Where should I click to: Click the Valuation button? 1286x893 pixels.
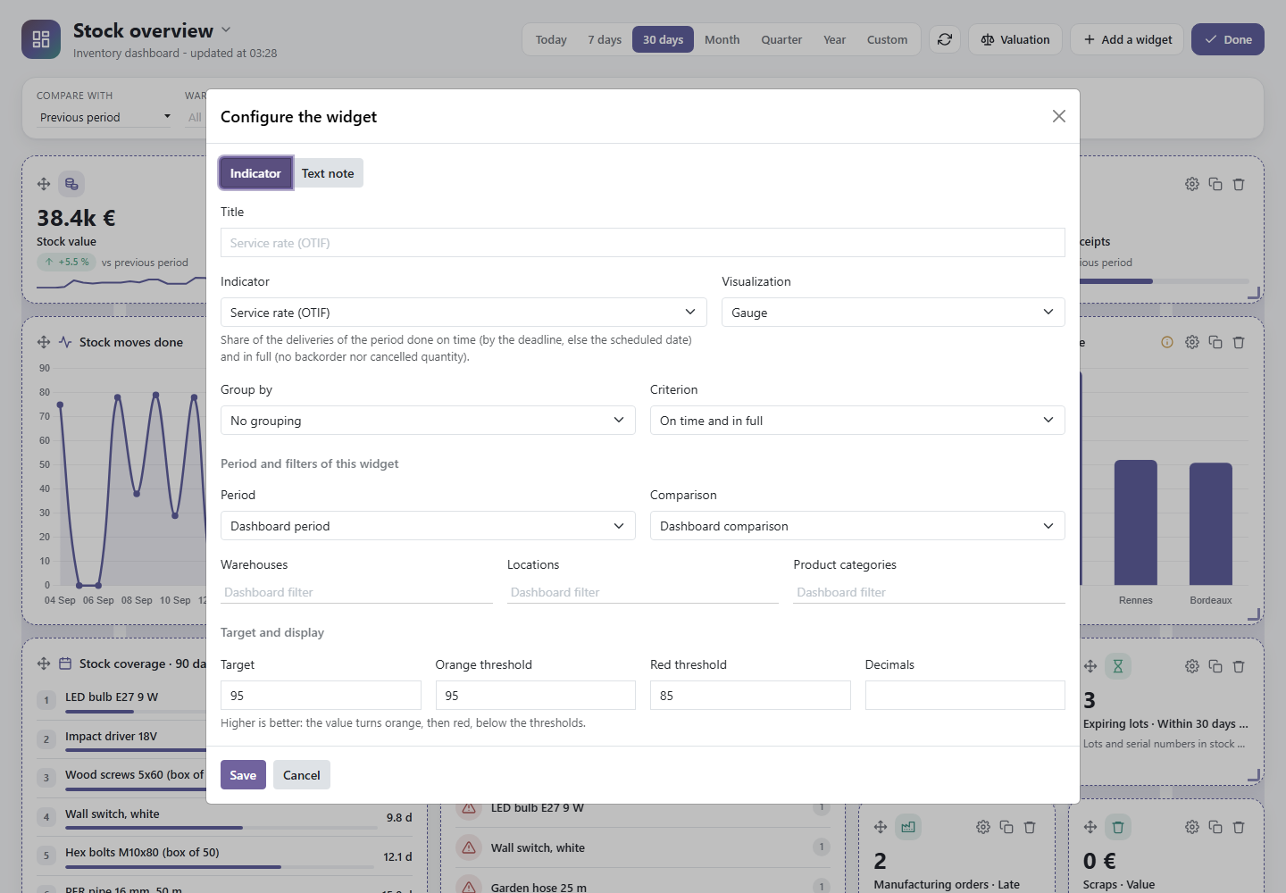point(1015,39)
